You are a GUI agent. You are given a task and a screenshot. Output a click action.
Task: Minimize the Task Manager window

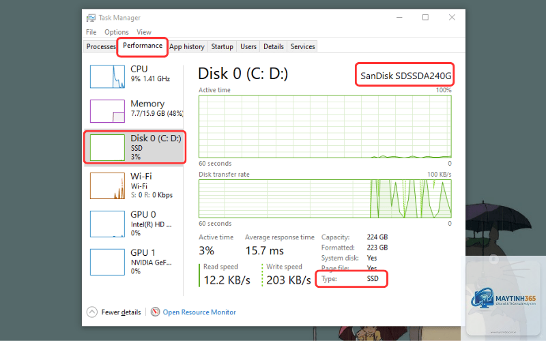tap(399, 18)
